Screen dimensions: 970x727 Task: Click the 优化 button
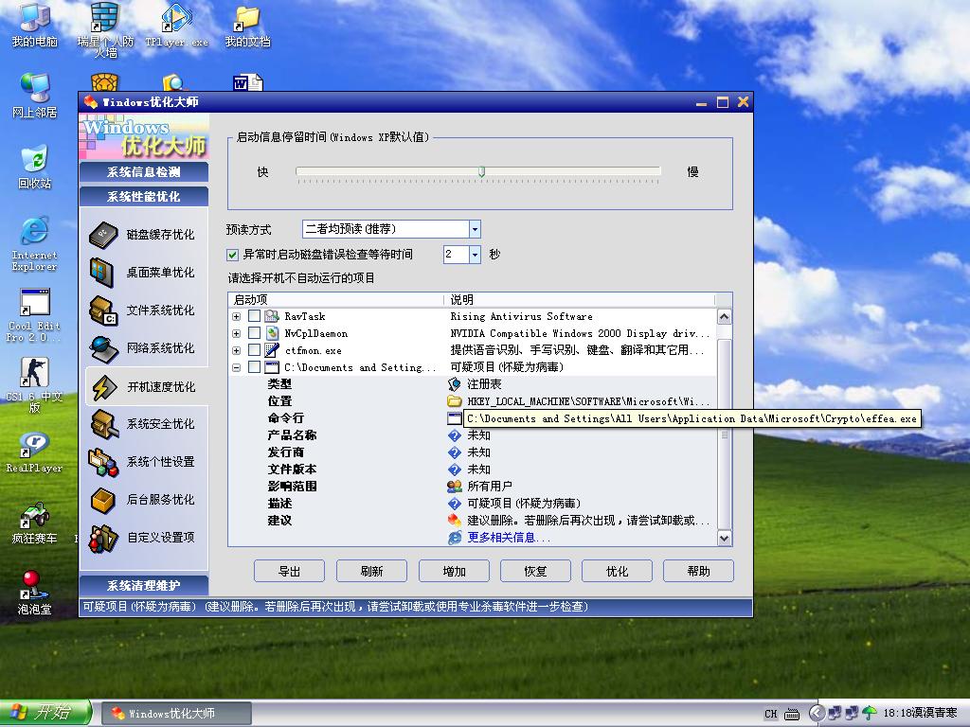point(617,571)
